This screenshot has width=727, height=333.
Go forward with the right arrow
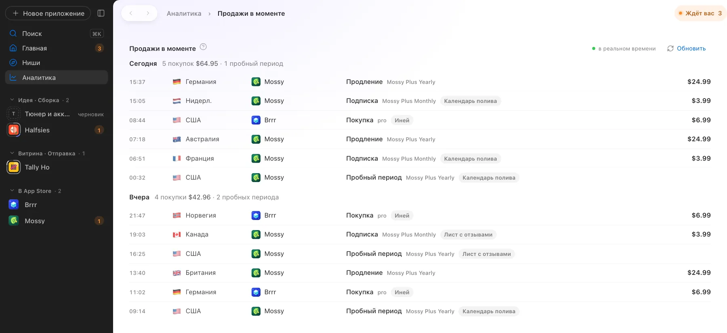(x=148, y=13)
